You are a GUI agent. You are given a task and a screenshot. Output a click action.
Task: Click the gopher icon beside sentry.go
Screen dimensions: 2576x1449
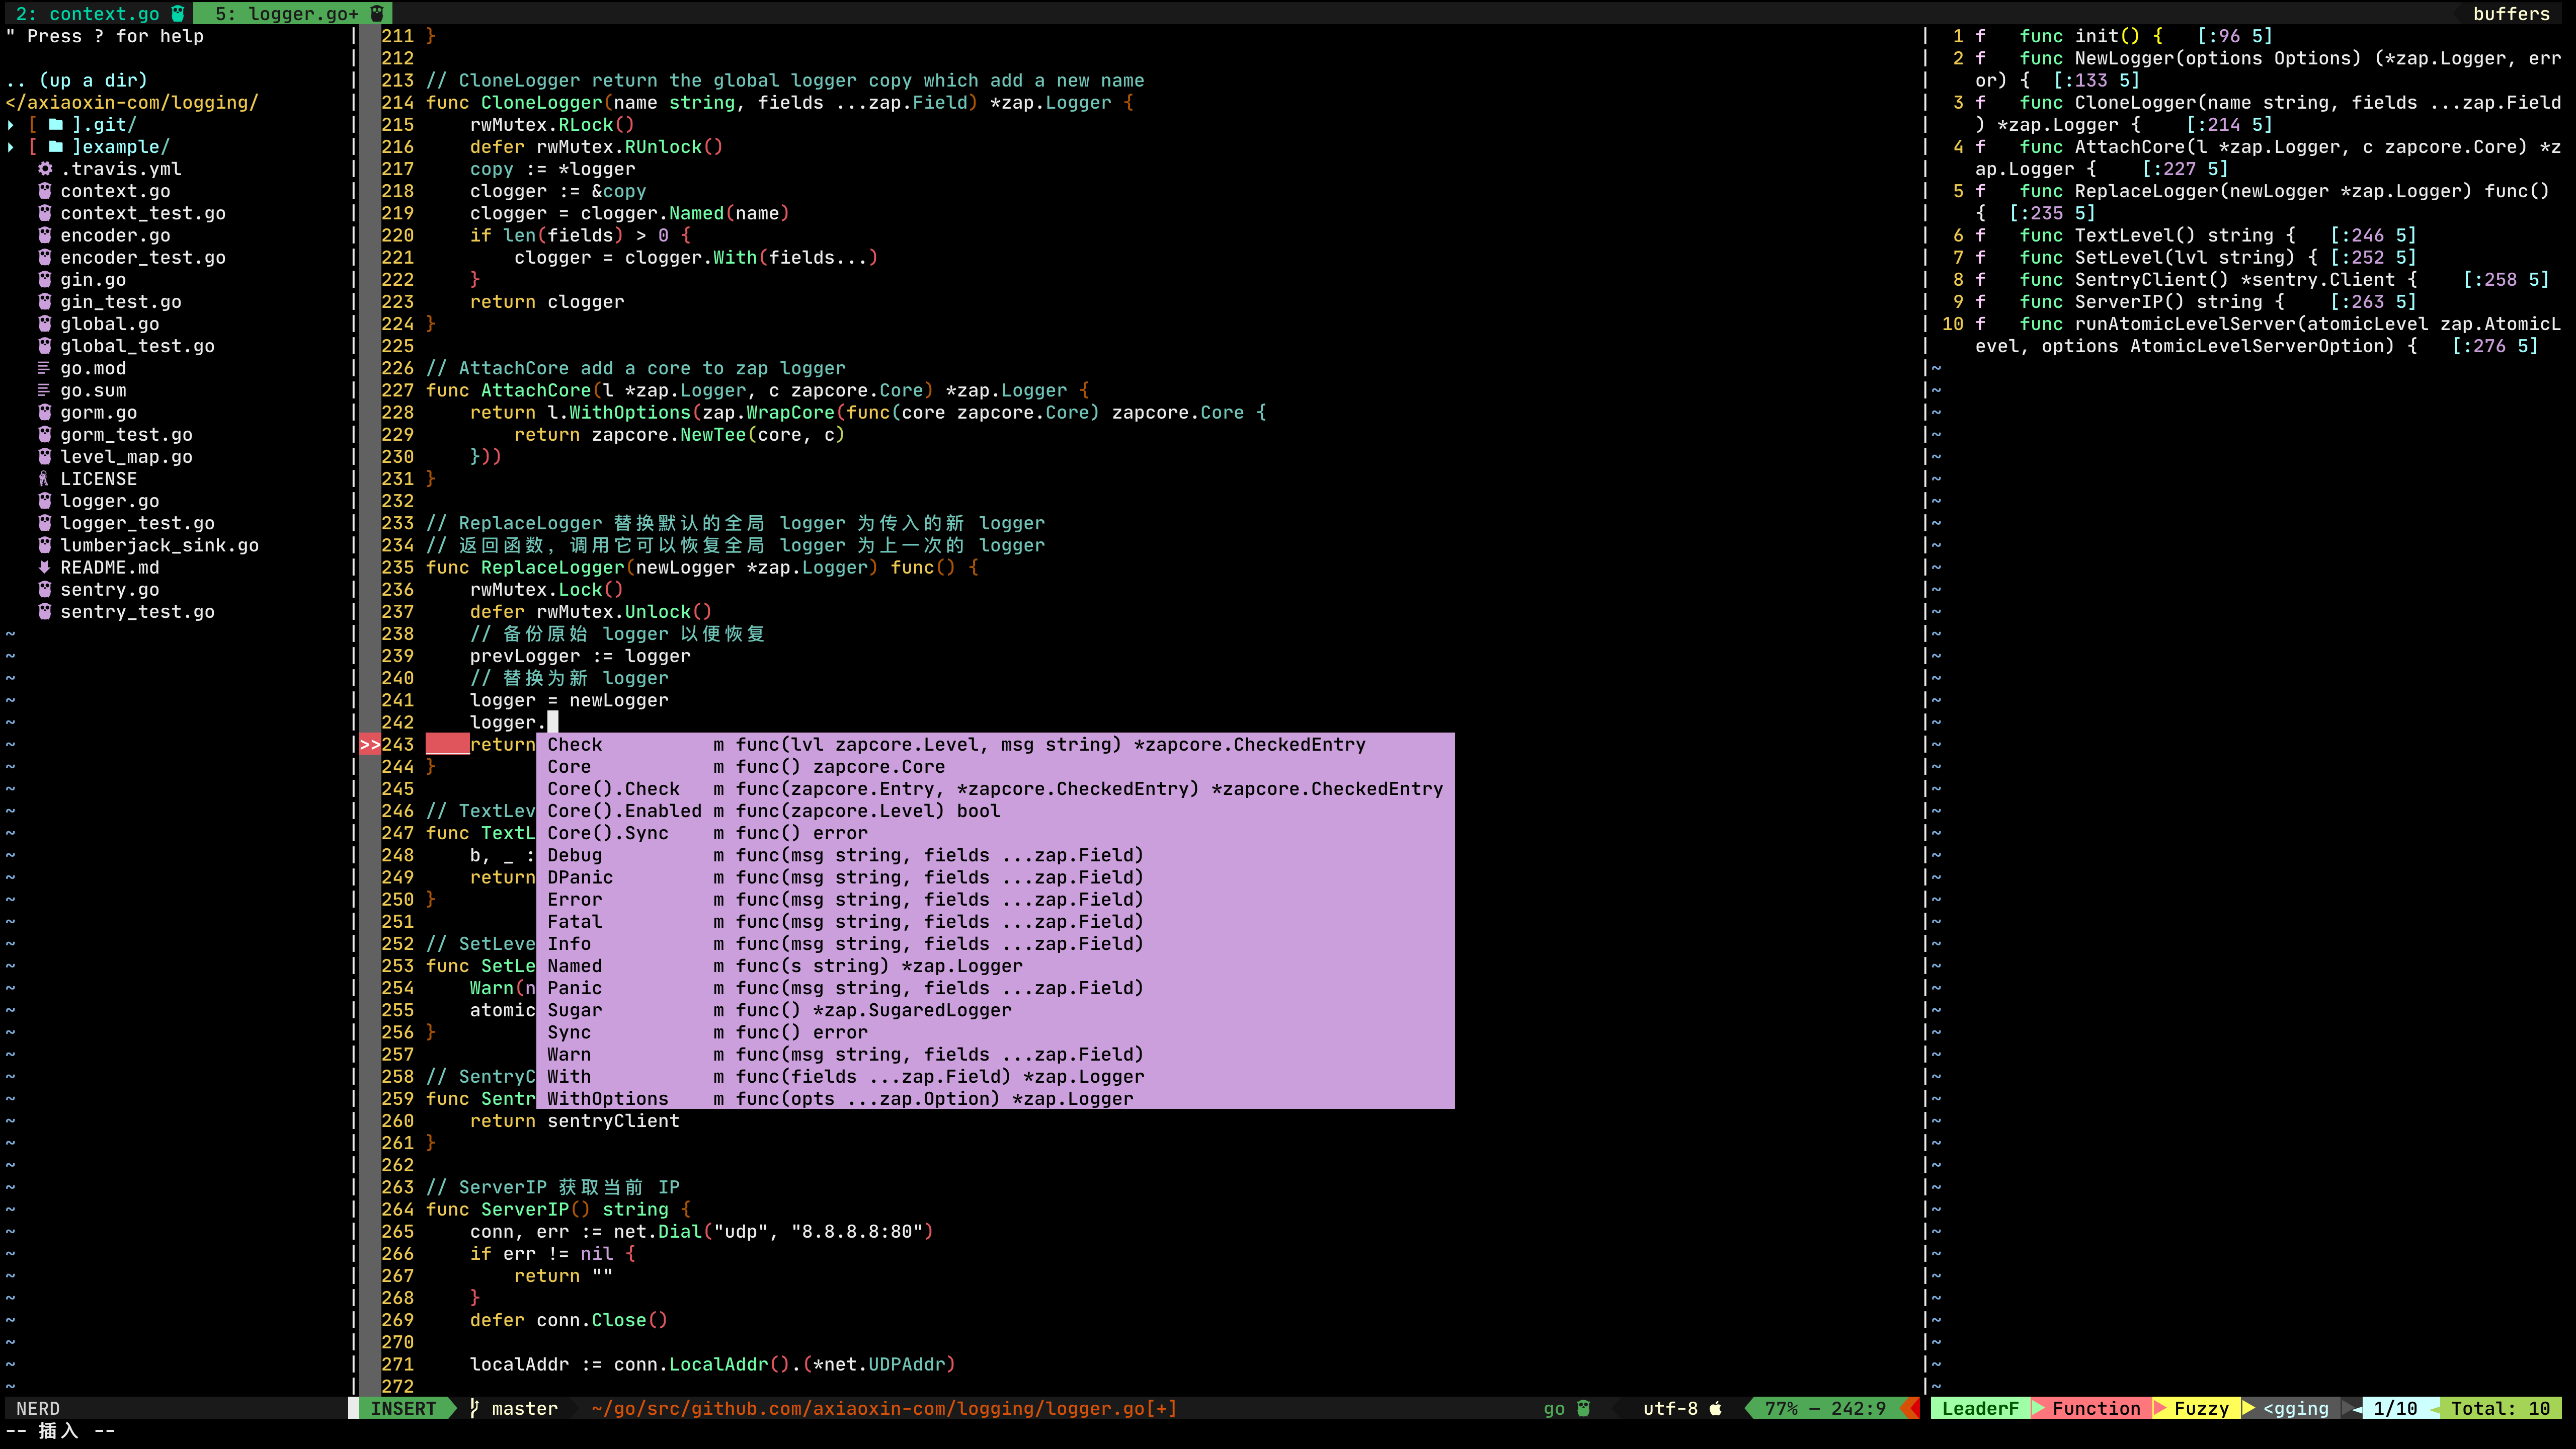(x=45, y=589)
